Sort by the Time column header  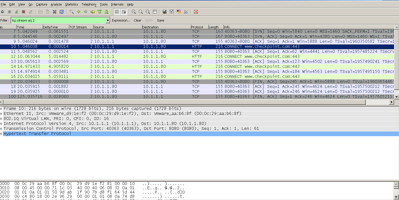coord(30,27)
